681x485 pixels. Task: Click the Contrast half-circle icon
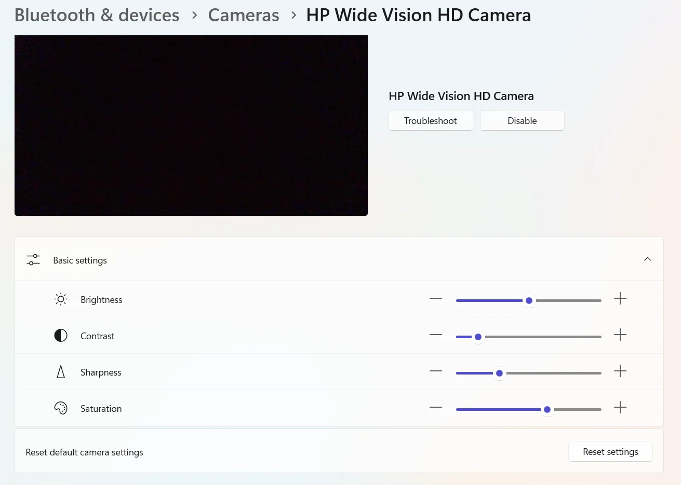[x=61, y=336]
